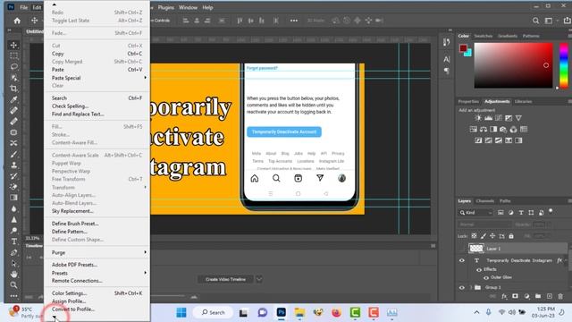
Task: Select the Zoom tool in toolbar
Action: click(14, 284)
